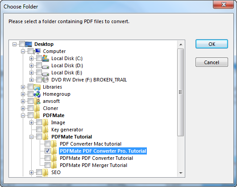The height and width of the screenshot is (187, 237).
Task: Expand the Local Disk (E:) node
Action: click(31, 73)
